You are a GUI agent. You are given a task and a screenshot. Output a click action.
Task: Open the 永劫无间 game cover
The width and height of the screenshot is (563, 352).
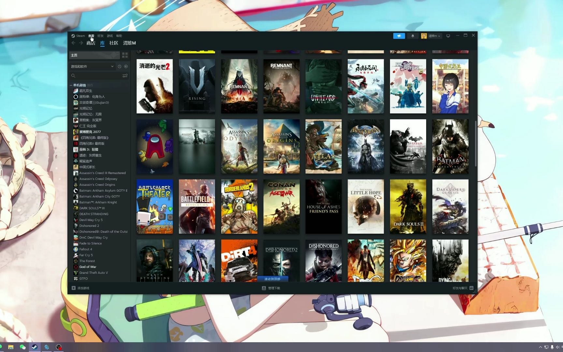pyautogui.click(x=366, y=86)
